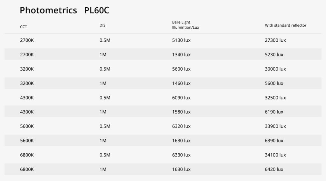Image resolution: width=326 pixels, height=181 pixels.
Task: Select the 32500 lux cell
Action: point(275,98)
